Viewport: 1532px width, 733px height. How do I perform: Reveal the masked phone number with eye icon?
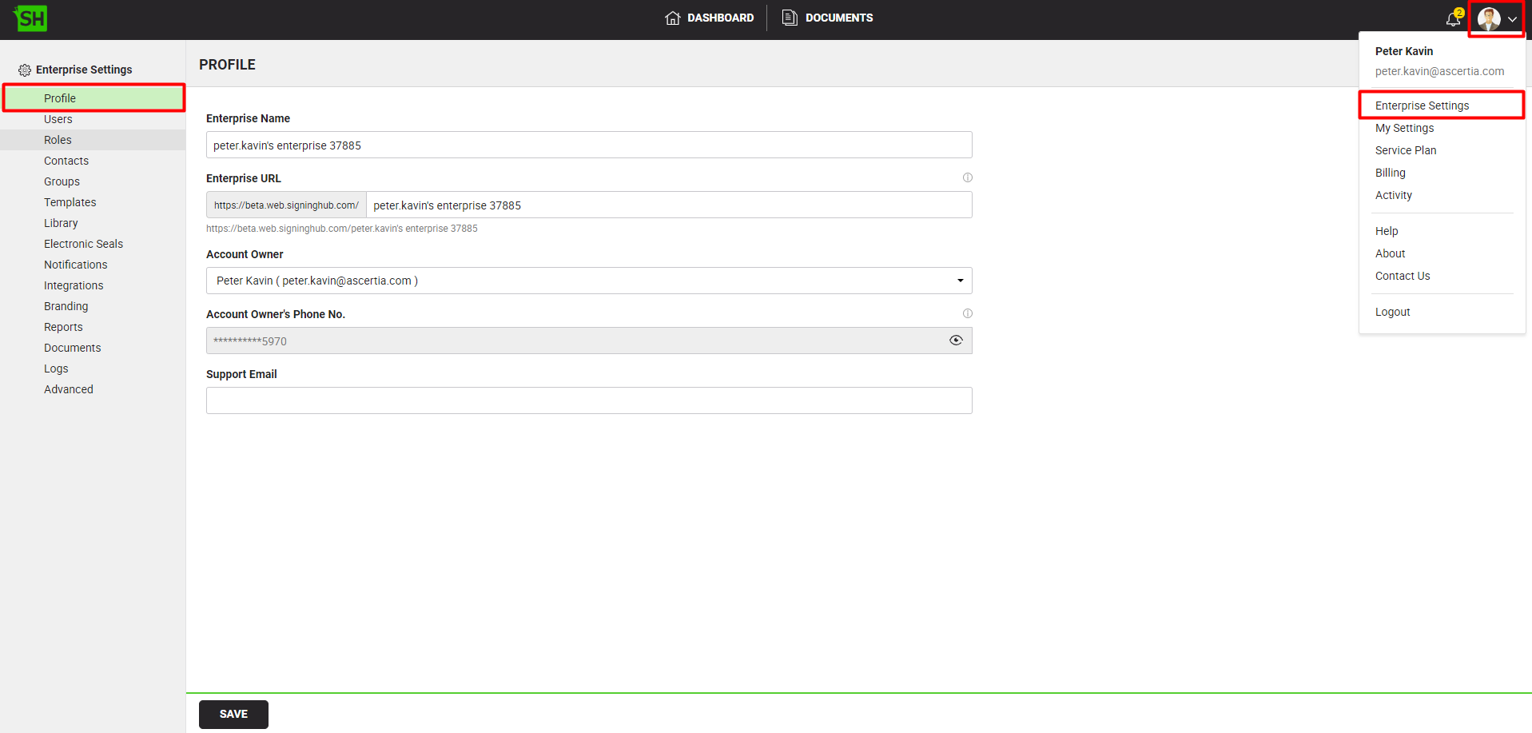(955, 341)
